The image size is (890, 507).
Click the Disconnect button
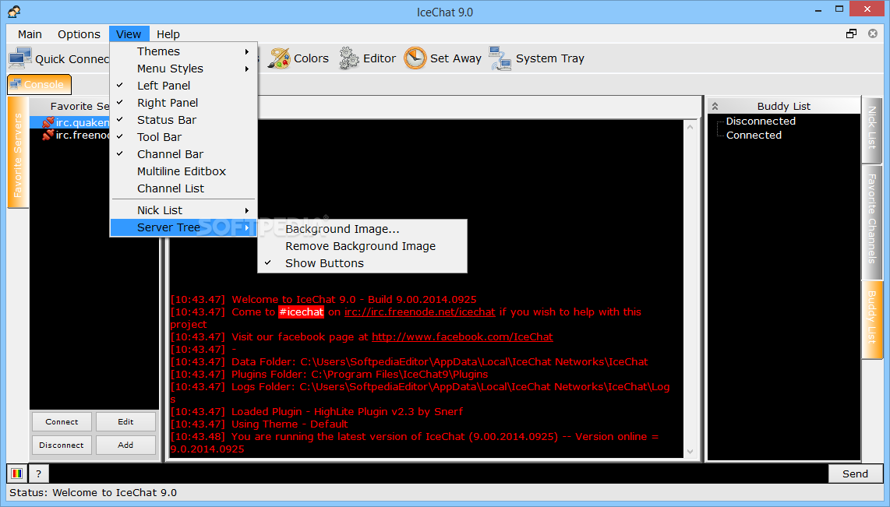point(62,445)
